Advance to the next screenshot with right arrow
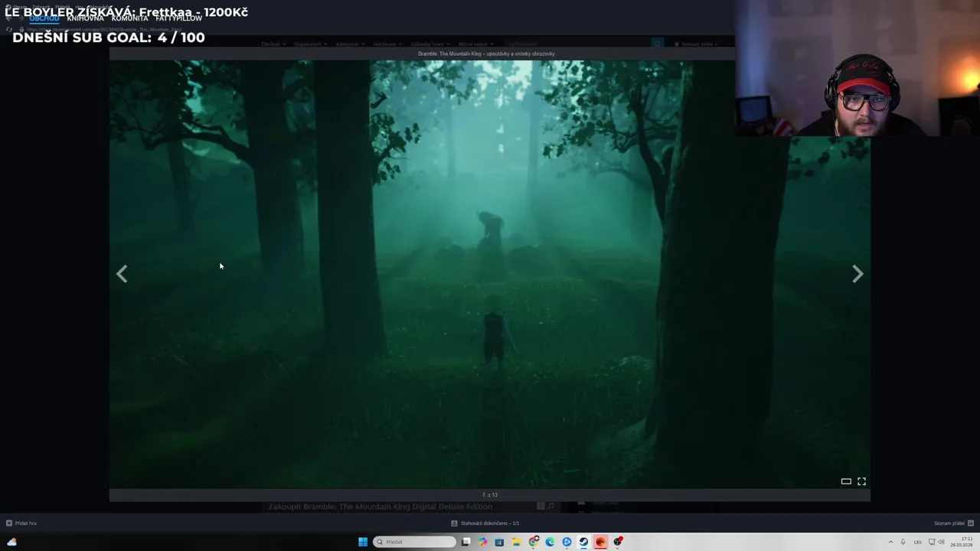This screenshot has width=980, height=551. (x=857, y=274)
